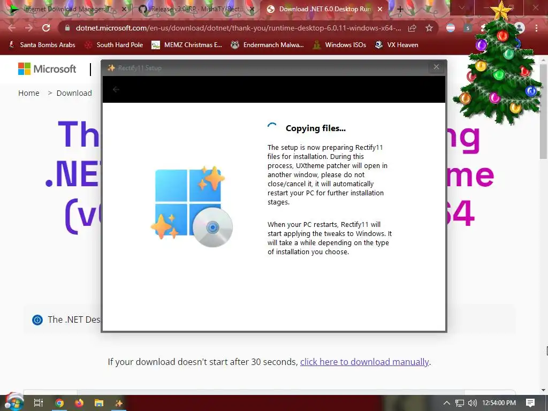Click 'click here to download manually' link
548x411 pixels.
tap(364, 362)
